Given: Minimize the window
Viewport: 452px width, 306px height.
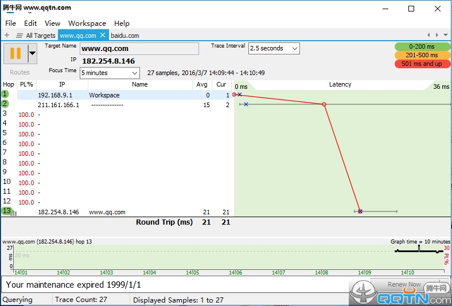Looking at the screenshot, I should (x=385, y=9).
